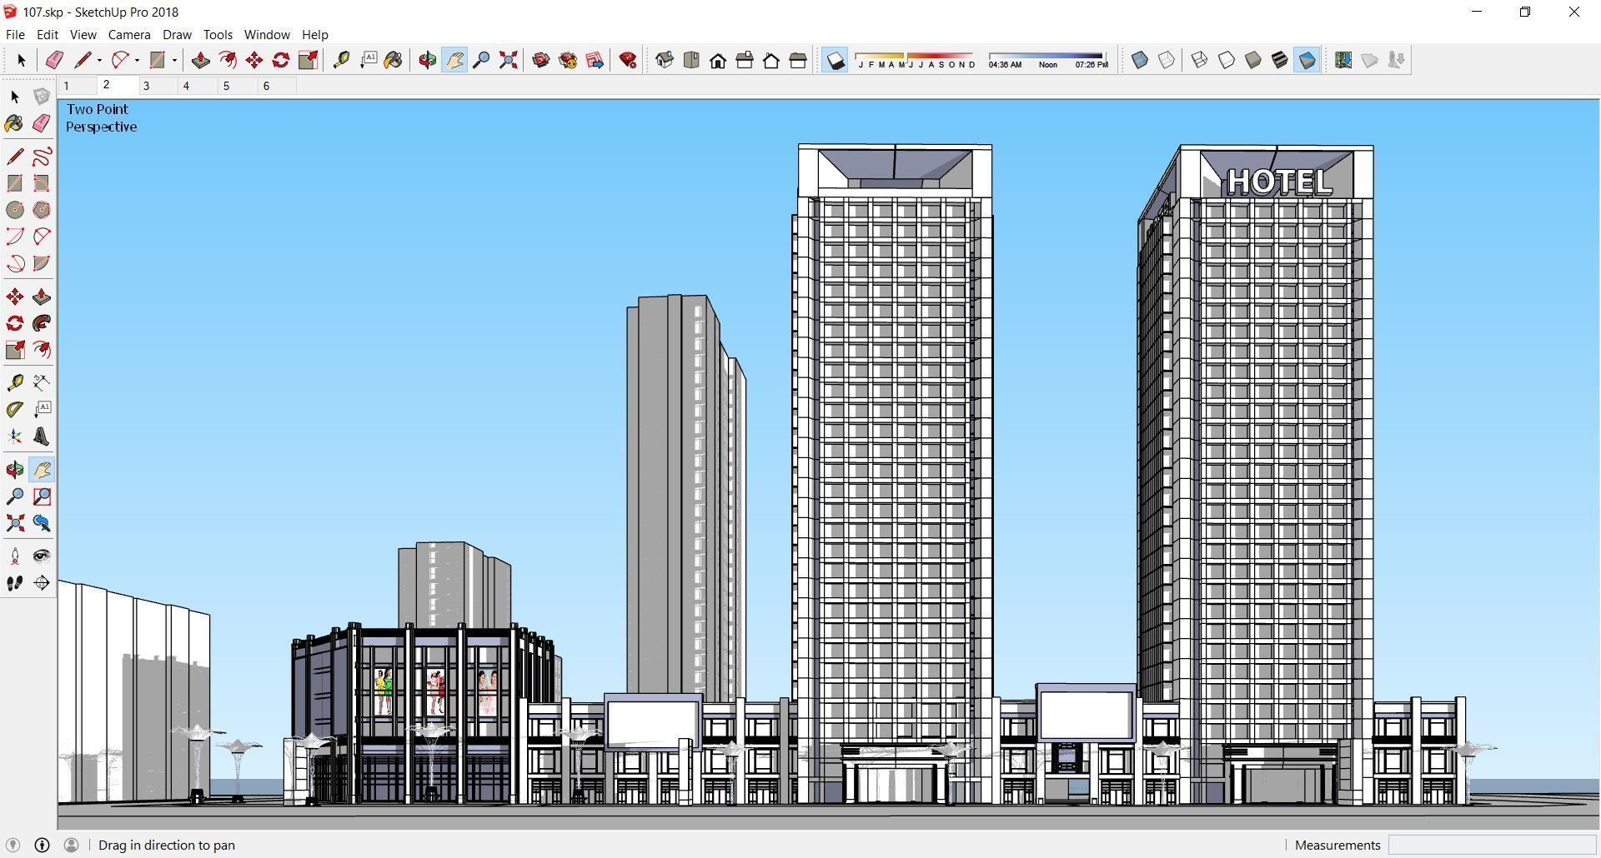The image size is (1601, 858).
Task: Switch to the Right standard view
Action: (745, 60)
